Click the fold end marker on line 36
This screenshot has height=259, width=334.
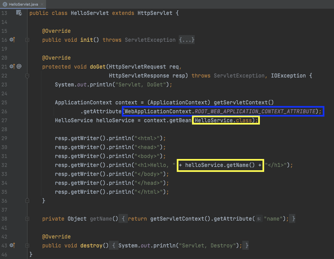tap(27, 201)
